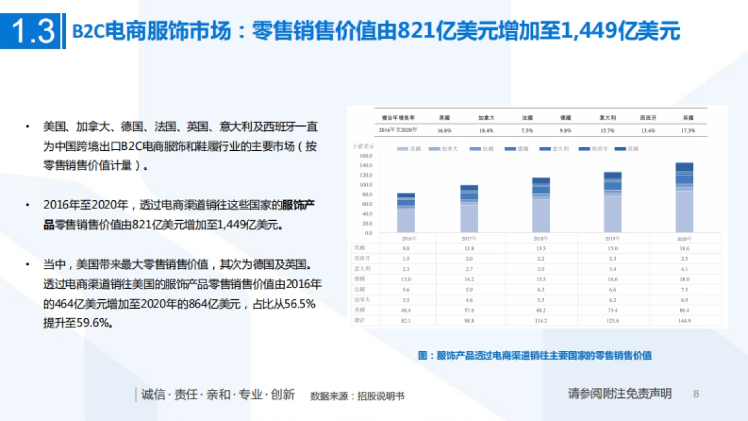The width and height of the screenshot is (748, 421).
Task: Click the tallest 2020年 stacked bar
Action: tap(684, 196)
